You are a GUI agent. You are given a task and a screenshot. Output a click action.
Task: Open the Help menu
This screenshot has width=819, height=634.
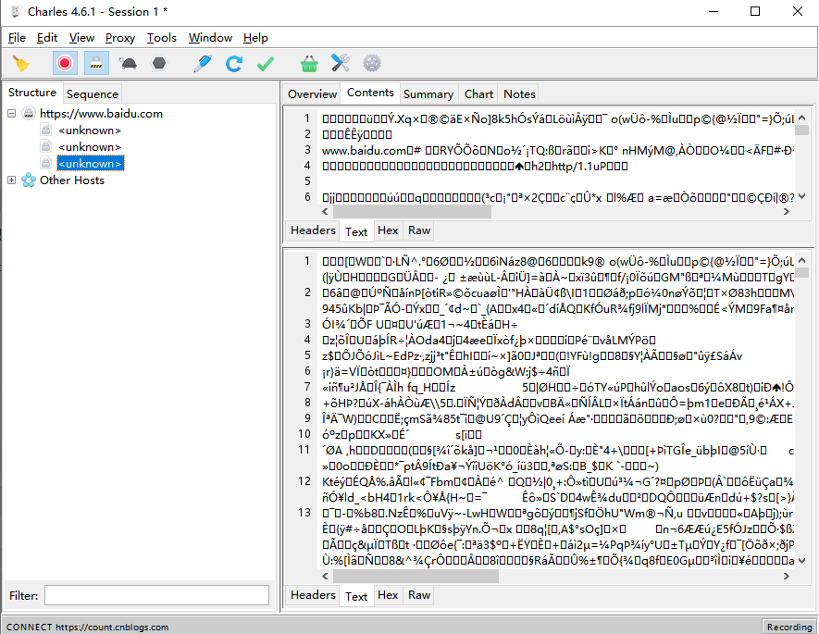[x=255, y=38]
